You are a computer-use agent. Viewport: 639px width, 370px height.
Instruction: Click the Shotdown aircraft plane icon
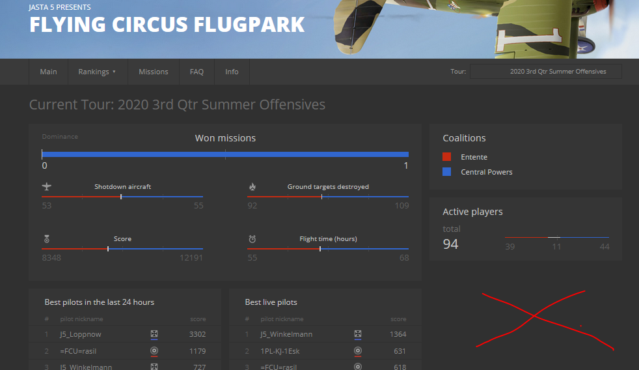(46, 186)
